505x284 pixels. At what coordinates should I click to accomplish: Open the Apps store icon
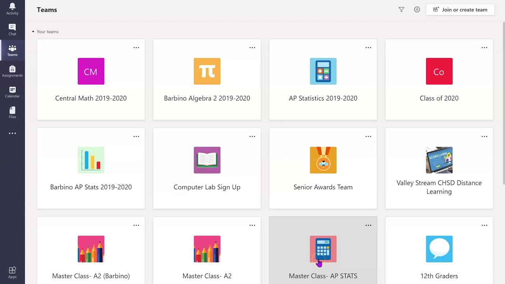click(12, 272)
